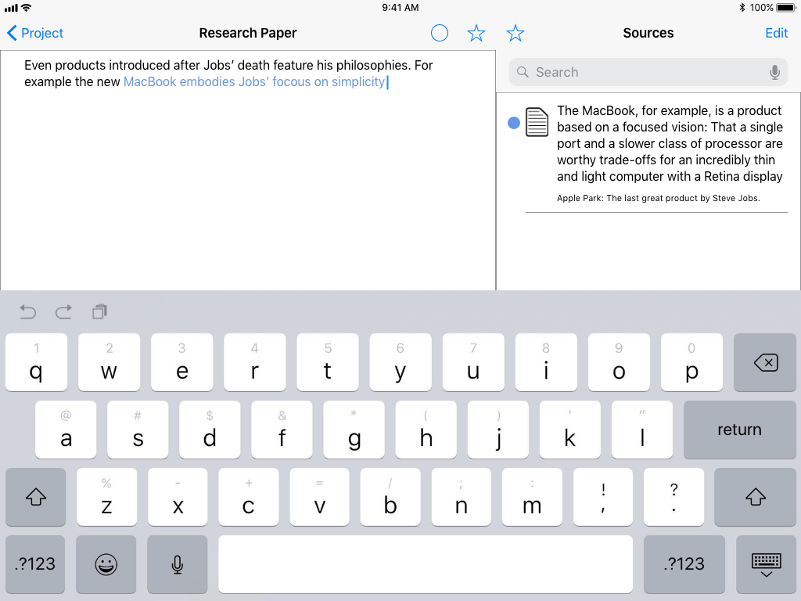
Task: Tap the k key
Action: (x=570, y=430)
